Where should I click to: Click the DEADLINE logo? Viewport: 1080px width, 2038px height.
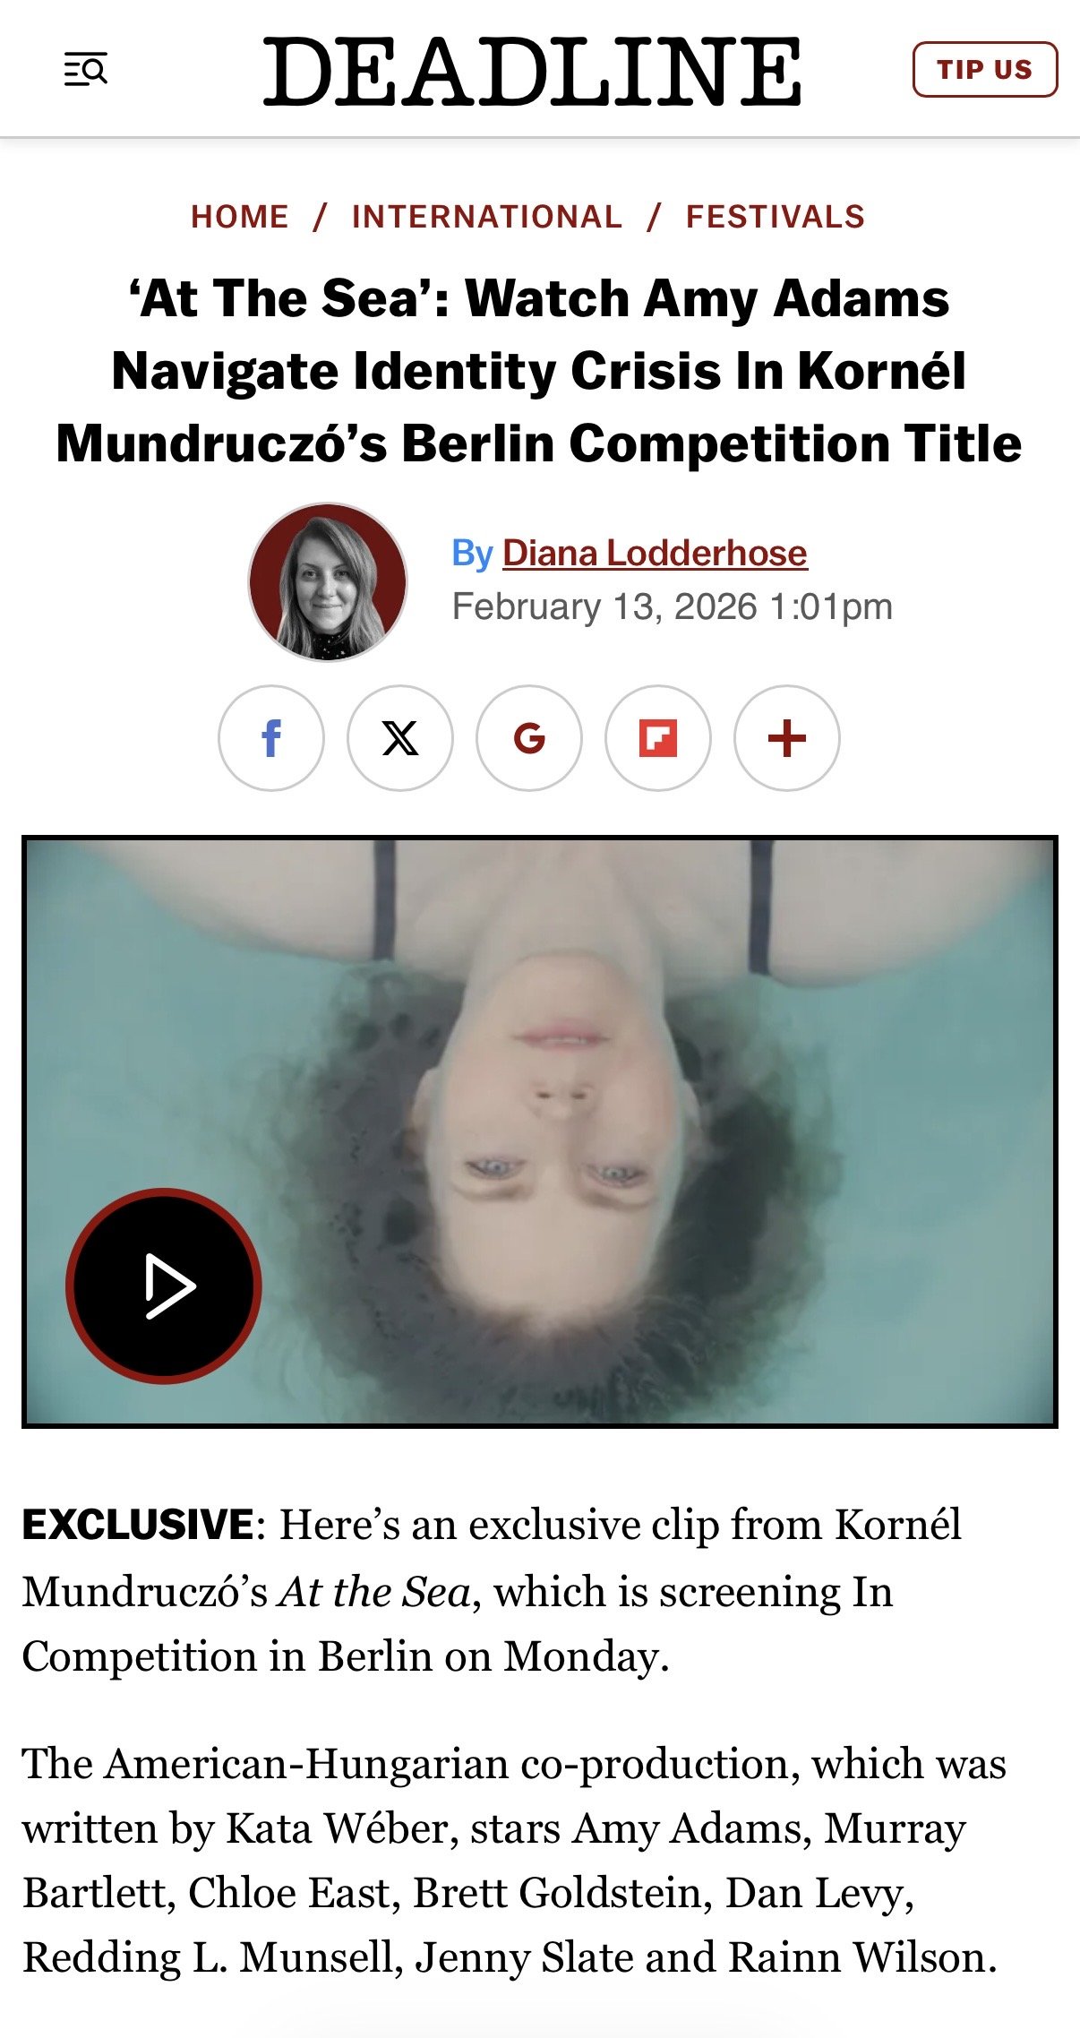[532, 71]
